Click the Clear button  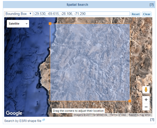coord(147,14)
